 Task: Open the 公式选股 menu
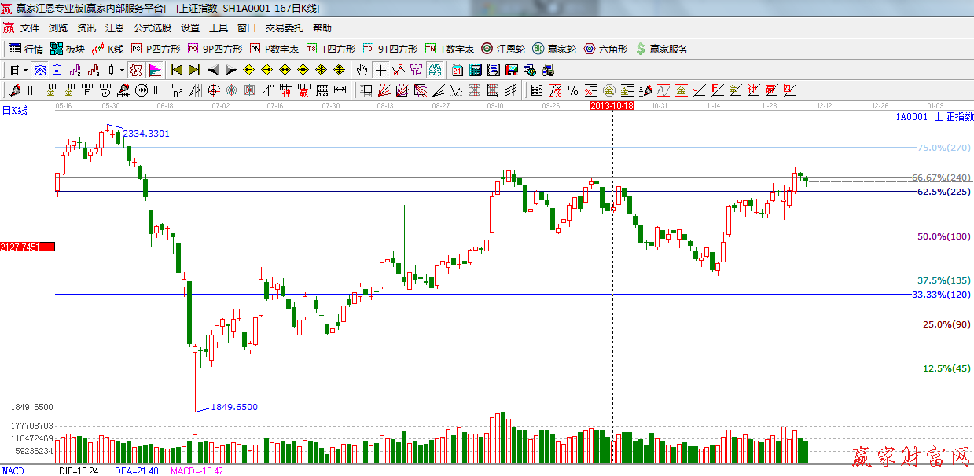click(152, 27)
